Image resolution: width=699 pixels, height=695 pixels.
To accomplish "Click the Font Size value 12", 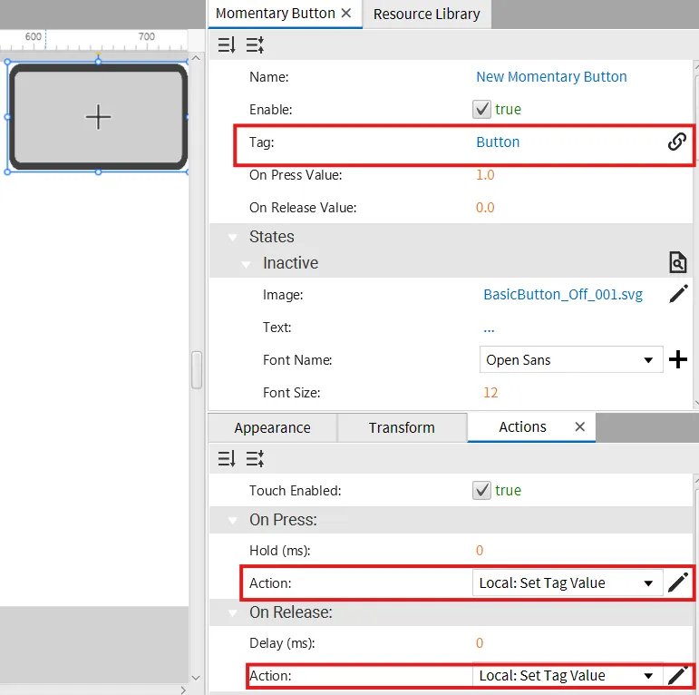I will (x=490, y=393).
